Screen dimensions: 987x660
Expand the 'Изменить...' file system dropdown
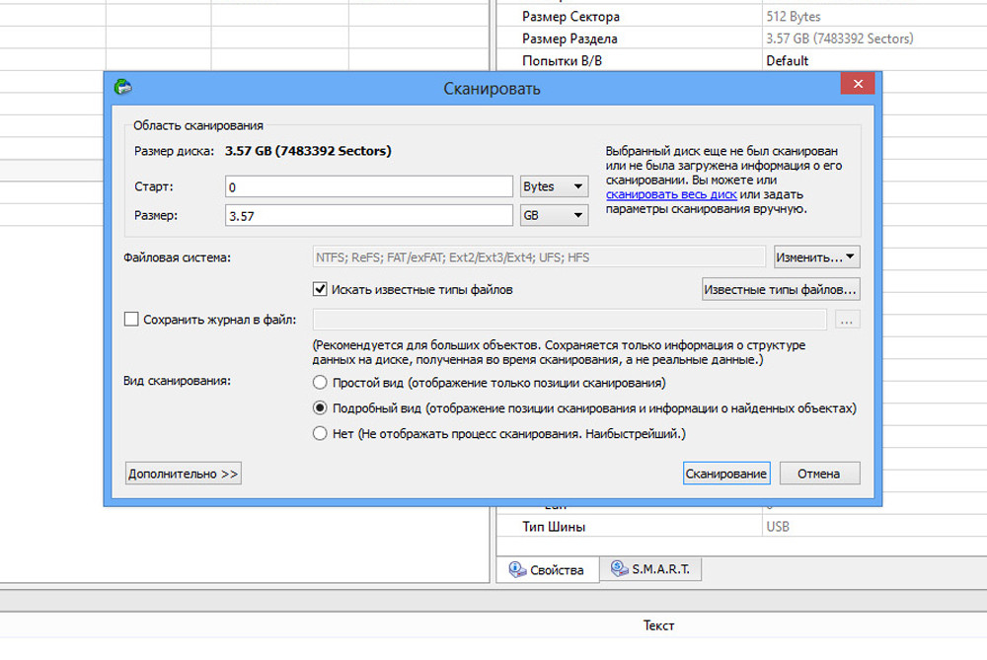(x=816, y=257)
